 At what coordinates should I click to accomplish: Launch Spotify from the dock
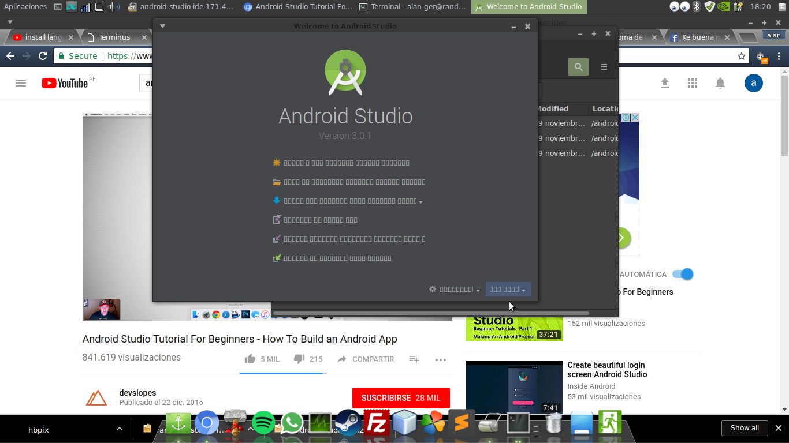point(263,423)
